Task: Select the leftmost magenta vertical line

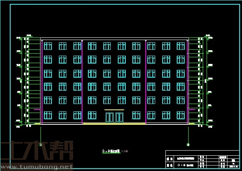Action: click(x=42, y=78)
